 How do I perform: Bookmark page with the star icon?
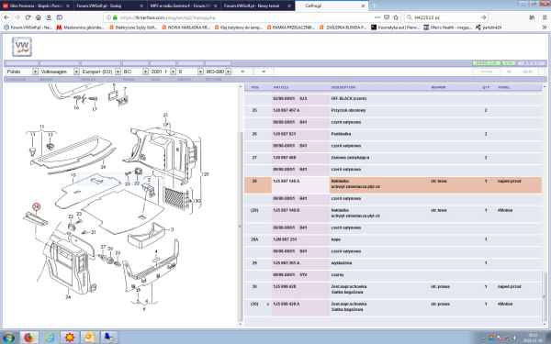tap(396, 17)
